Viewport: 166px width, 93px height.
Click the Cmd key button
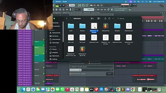pyautogui.click(x=102, y=10)
